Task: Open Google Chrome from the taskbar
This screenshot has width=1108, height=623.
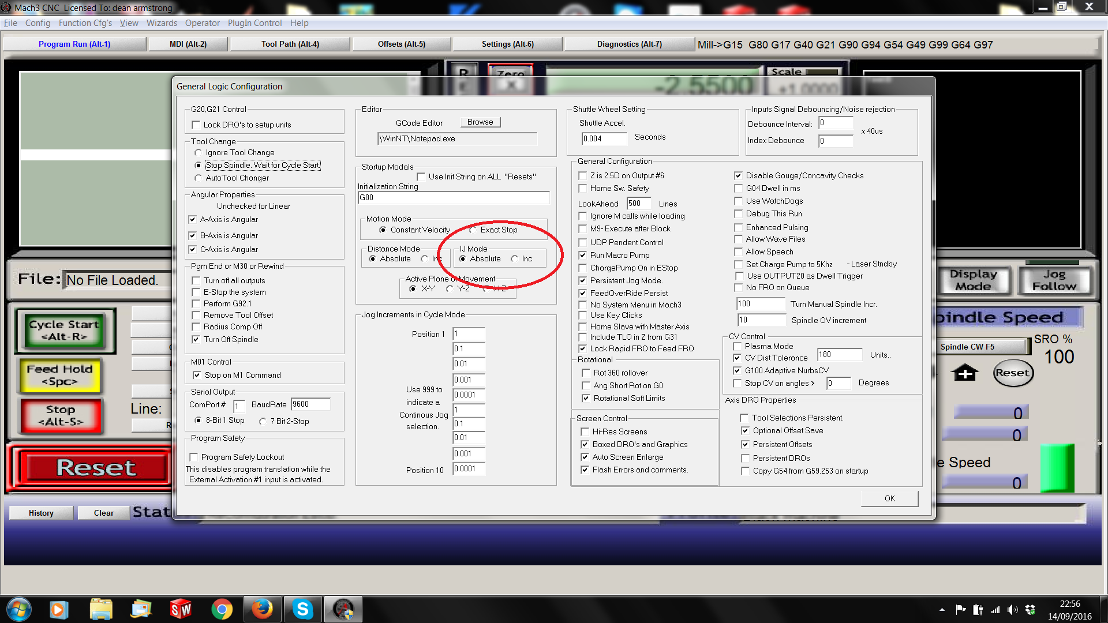Action: [x=222, y=609]
